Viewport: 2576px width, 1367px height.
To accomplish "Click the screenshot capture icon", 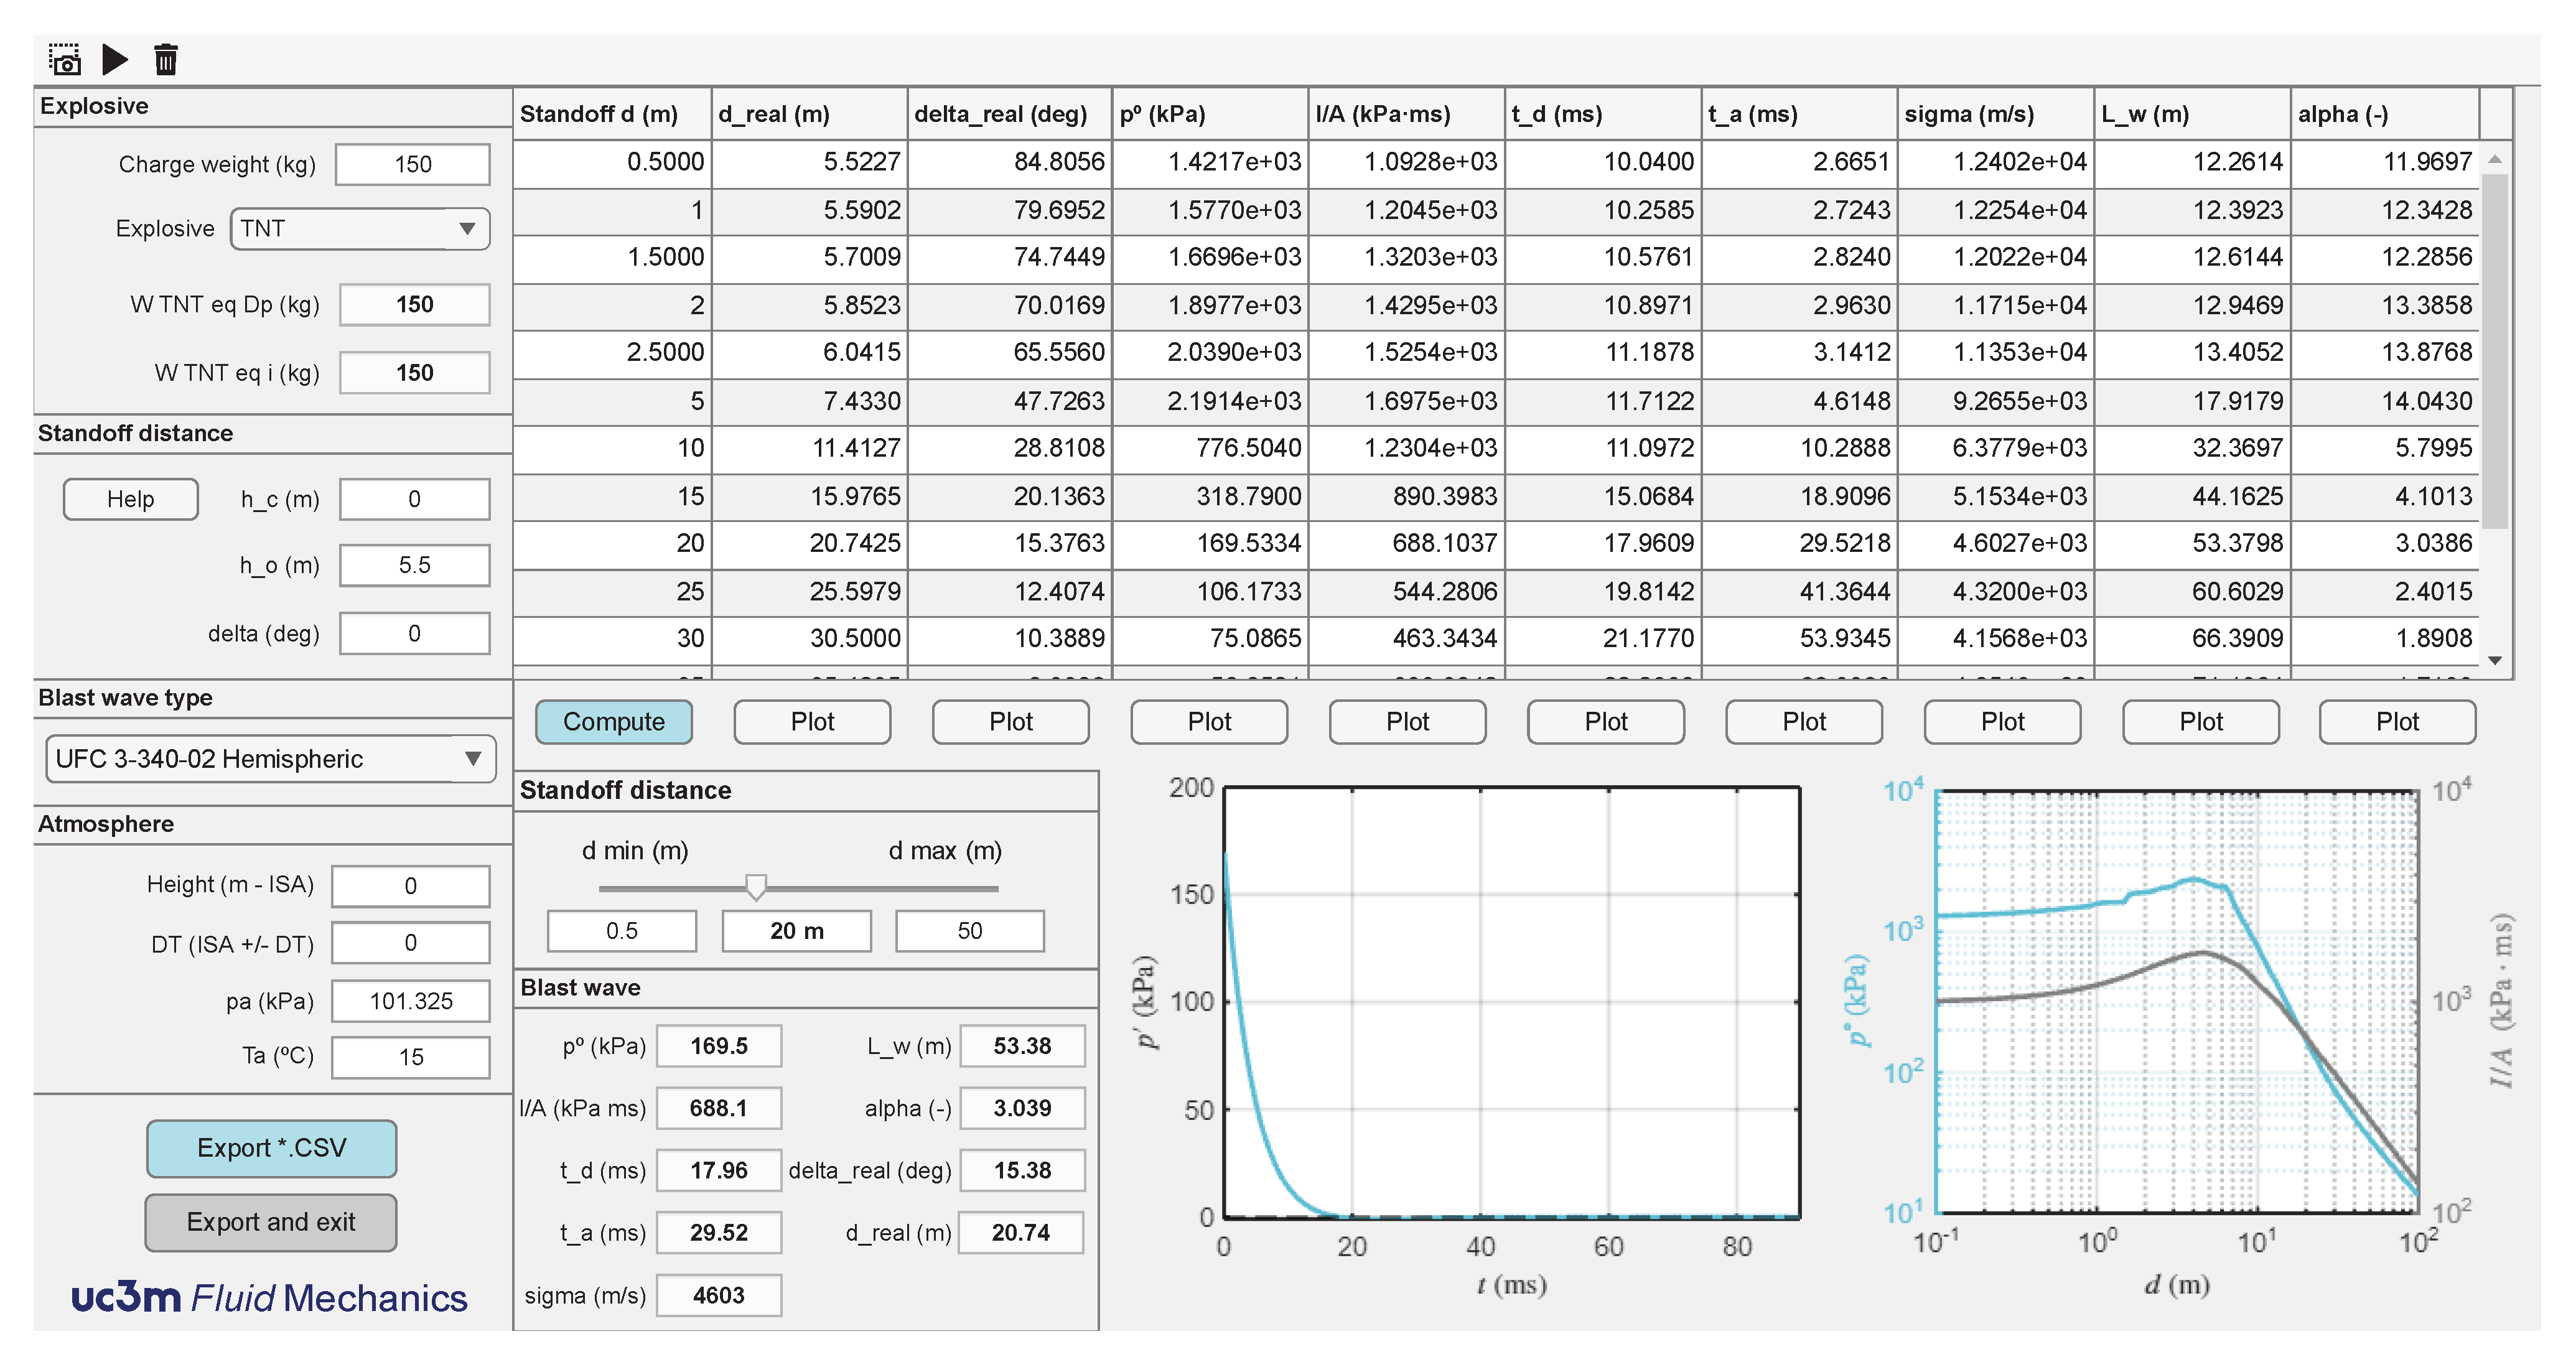I will (65, 60).
